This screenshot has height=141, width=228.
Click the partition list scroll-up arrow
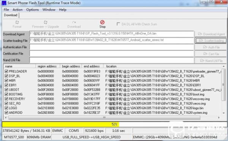coord(224,66)
